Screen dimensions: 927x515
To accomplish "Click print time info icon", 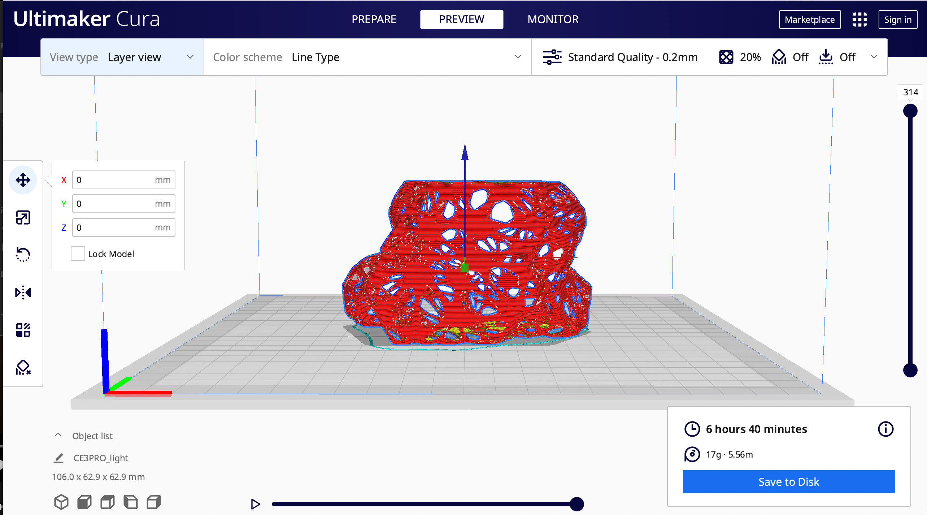I will tap(885, 429).
